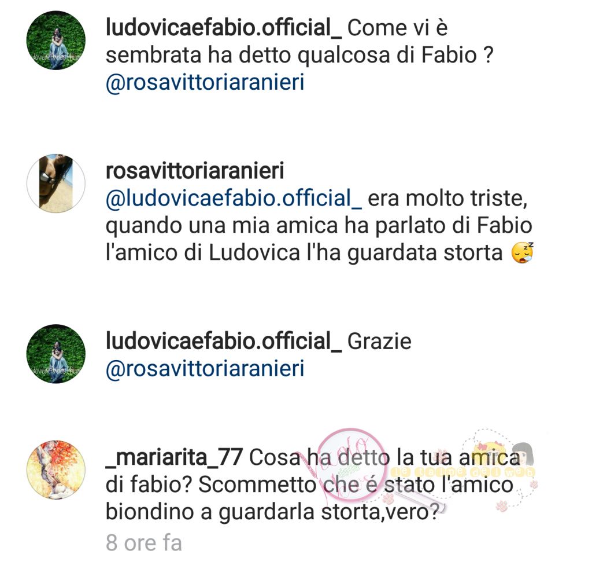The width and height of the screenshot is (592, 565).
Task: Click the Grazie comment text
Action: [379, 341]
